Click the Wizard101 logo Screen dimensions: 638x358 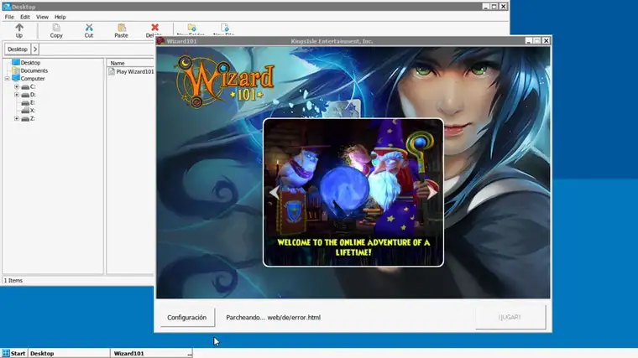(x=225, y=80)
